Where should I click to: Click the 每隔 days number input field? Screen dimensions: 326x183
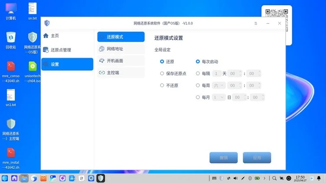tap(217, 73)
